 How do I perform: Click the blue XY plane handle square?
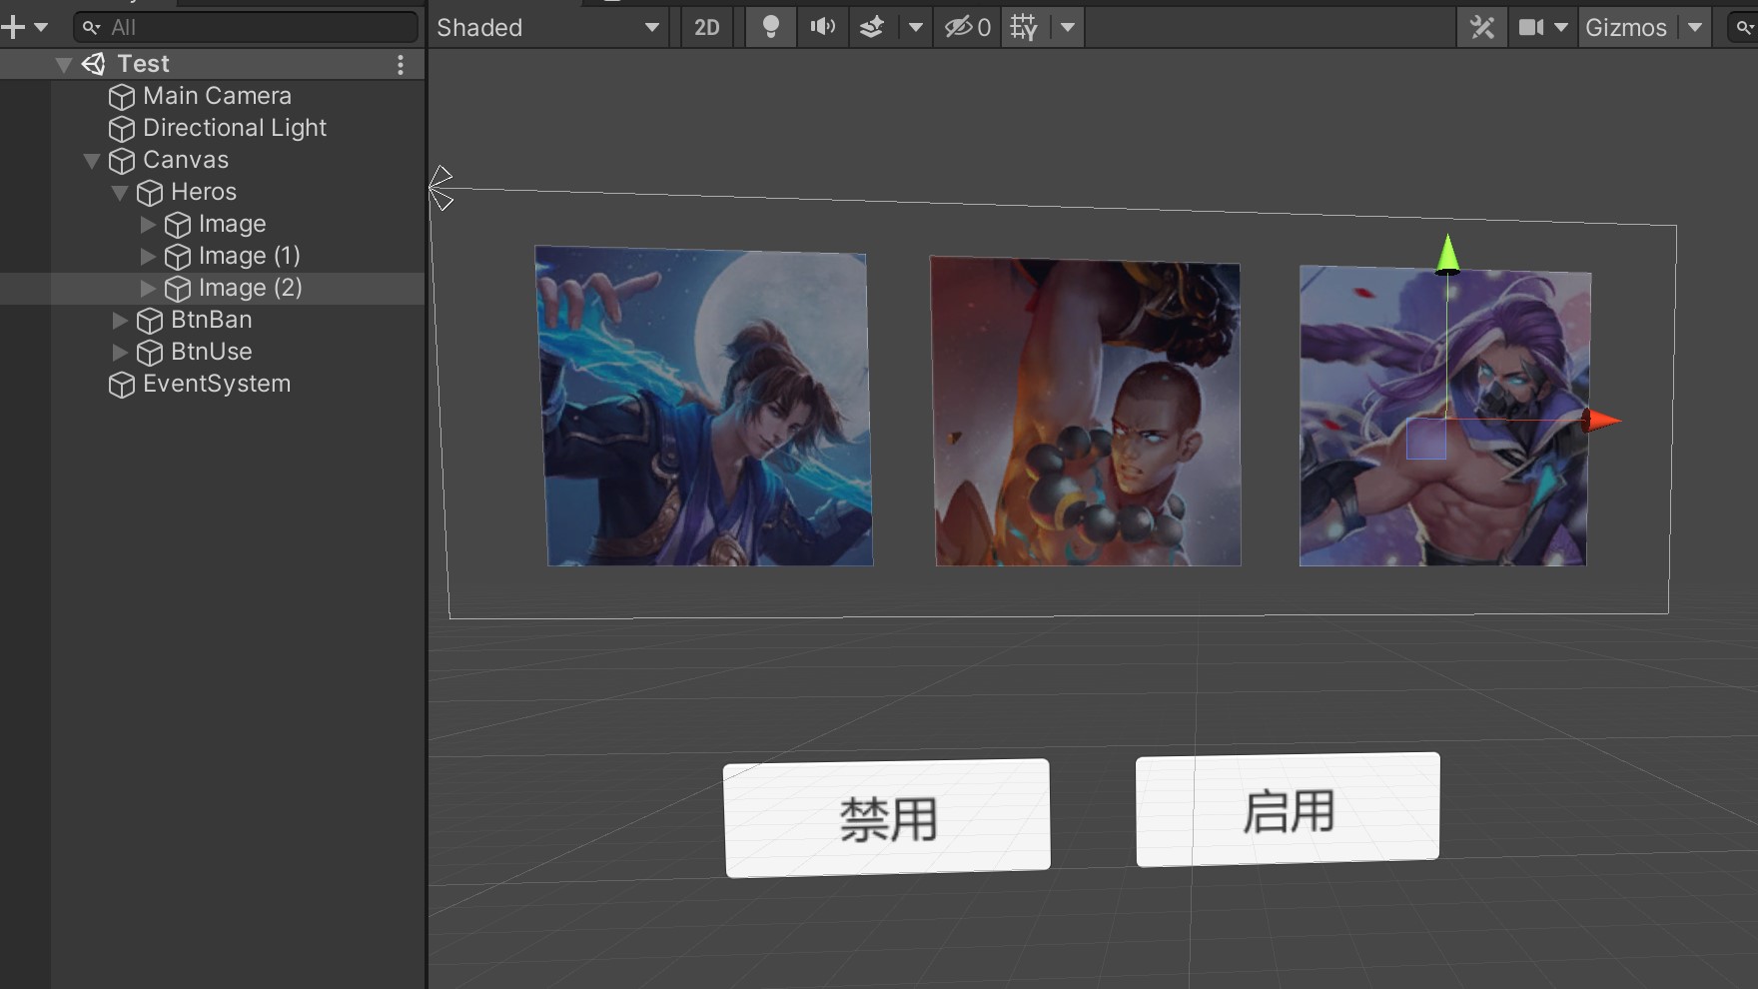(1426, 440)
